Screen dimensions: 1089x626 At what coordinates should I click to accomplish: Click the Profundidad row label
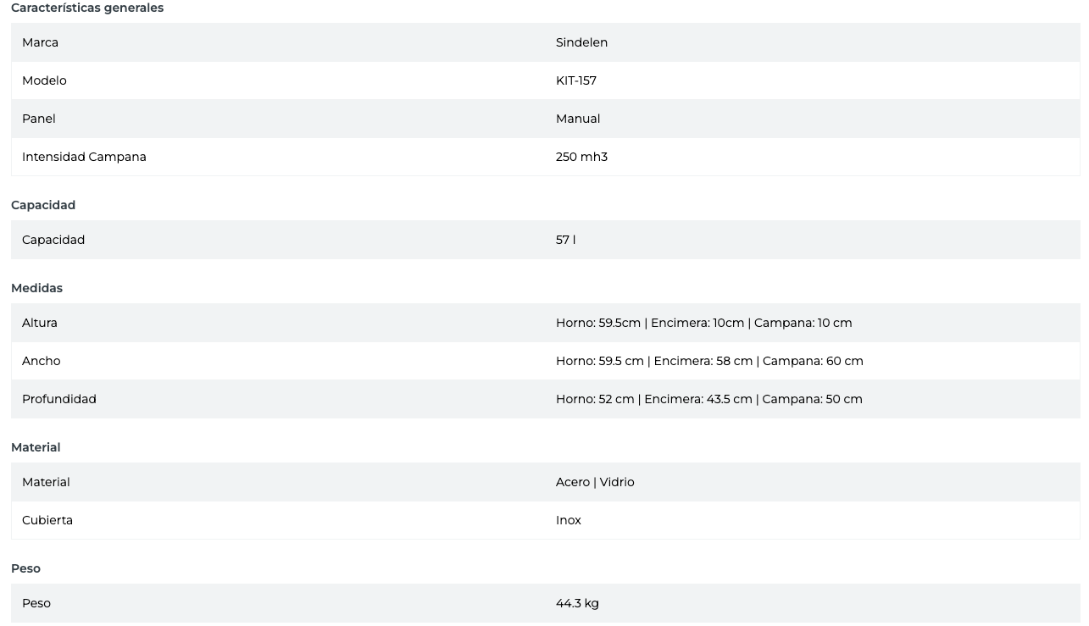(59, 399)
